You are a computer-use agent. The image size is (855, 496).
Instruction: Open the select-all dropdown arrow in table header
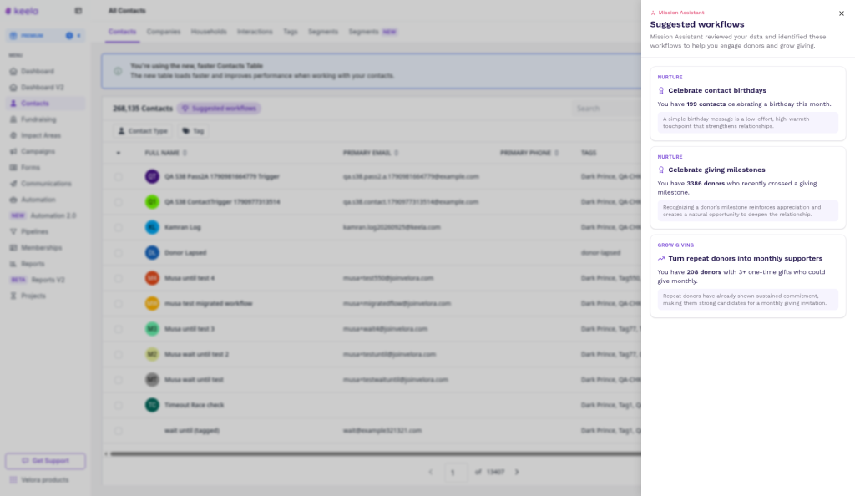pyautogui.click(x=119, y=153)
